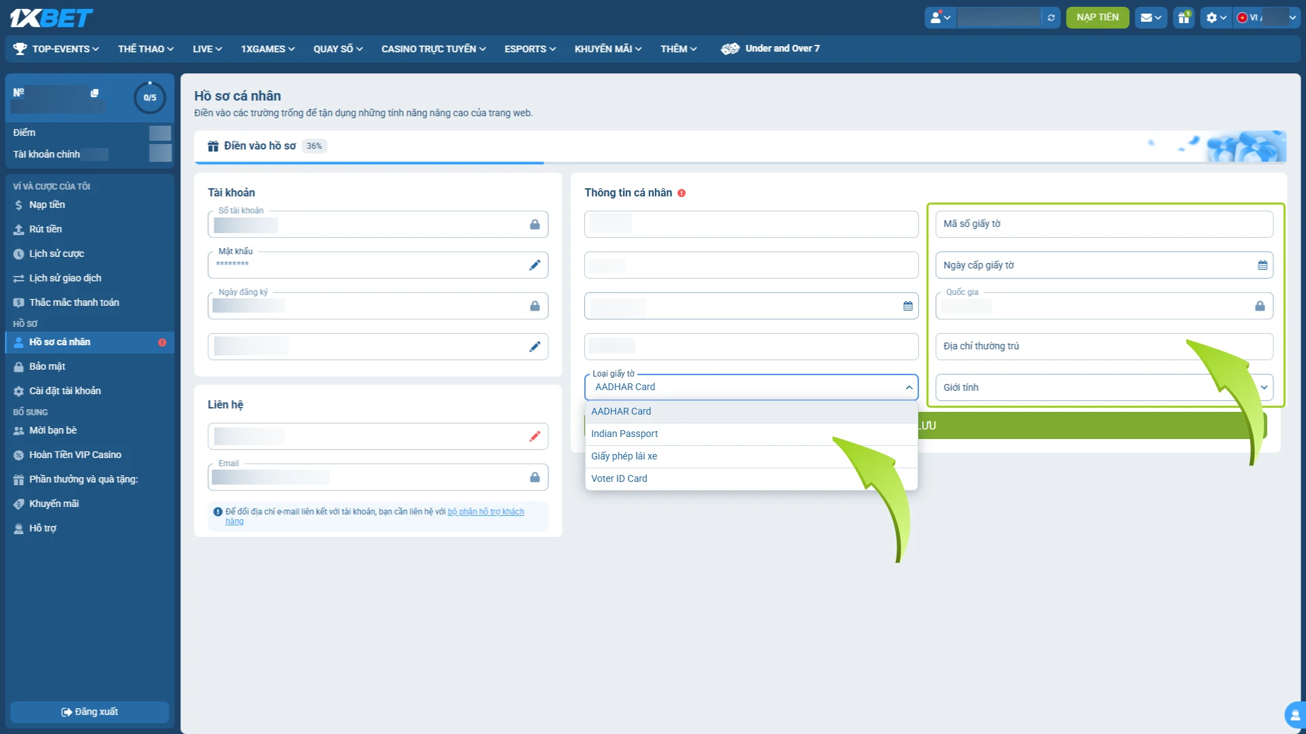
Task: Select Voter ID Card option
Action: 751,479
